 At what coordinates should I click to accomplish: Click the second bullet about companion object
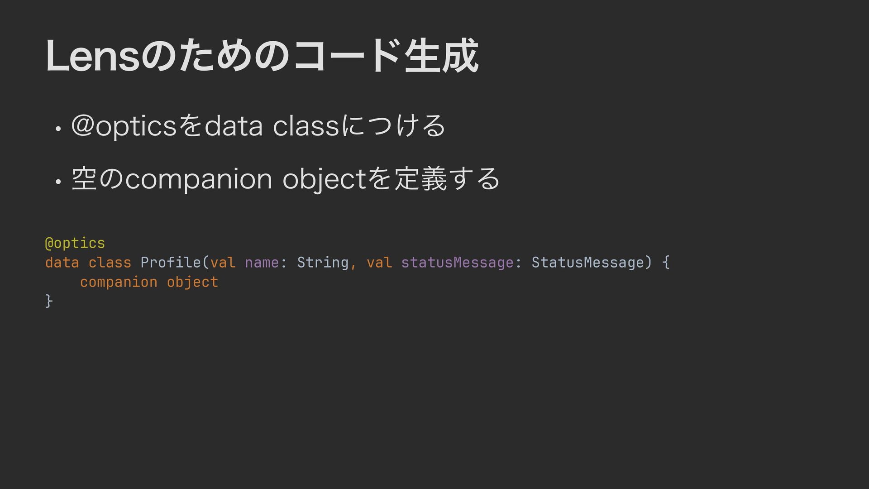[286, 179]
